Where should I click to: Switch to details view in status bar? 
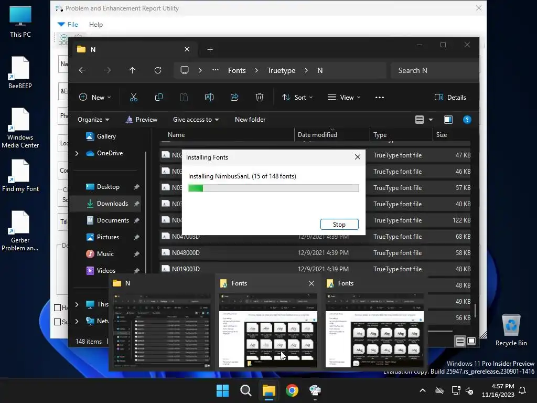point(460,341)
